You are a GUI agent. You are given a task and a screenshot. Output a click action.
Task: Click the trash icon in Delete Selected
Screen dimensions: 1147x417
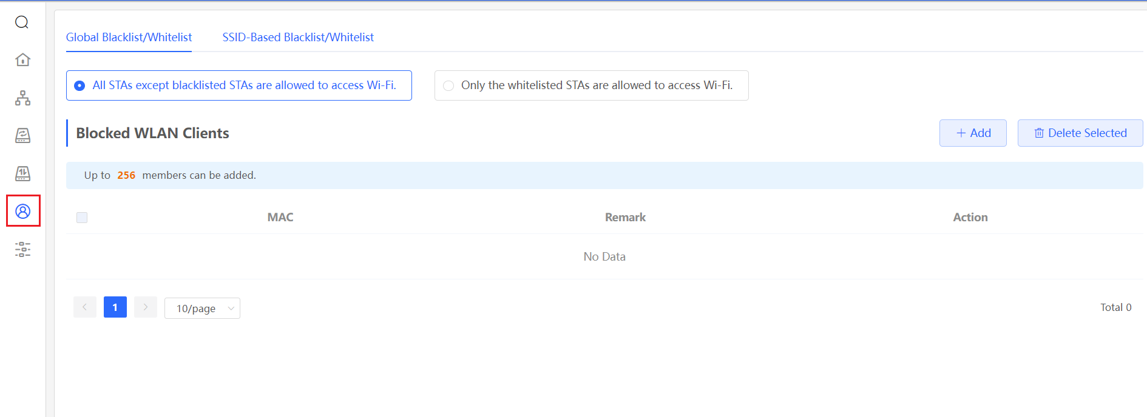(1039, 133)
